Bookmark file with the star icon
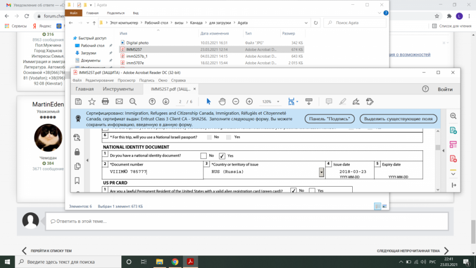 (x=92, y=101)
